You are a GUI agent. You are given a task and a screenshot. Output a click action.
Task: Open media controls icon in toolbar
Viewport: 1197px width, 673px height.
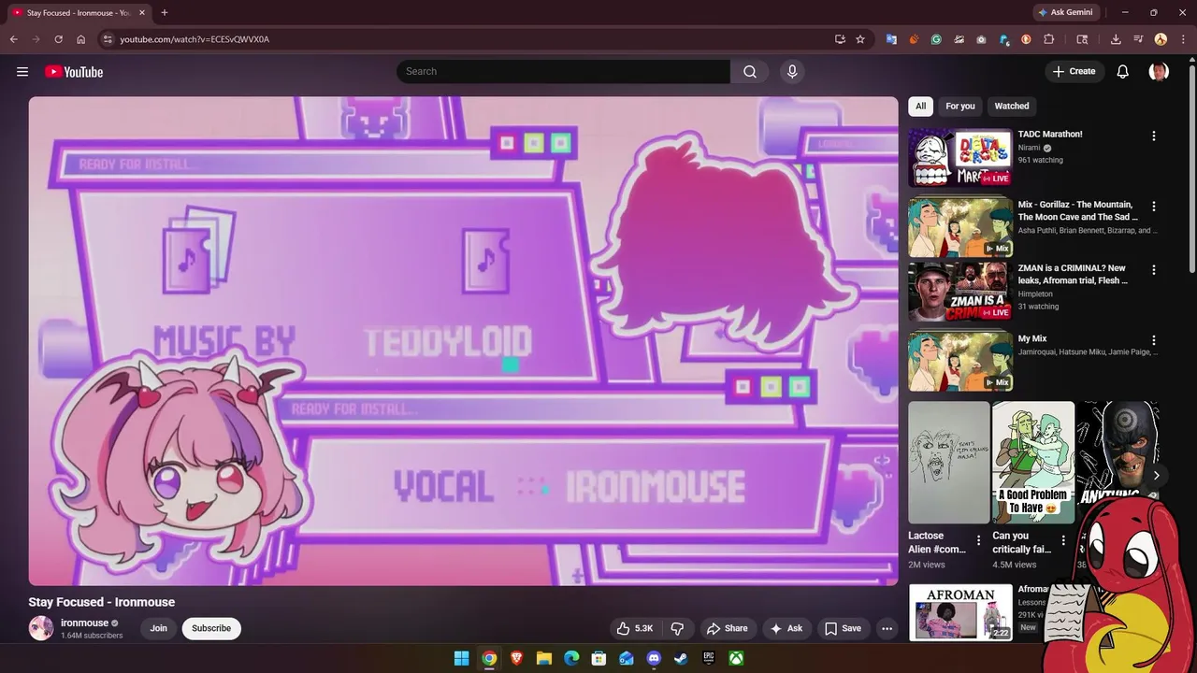coord(1138,39)
